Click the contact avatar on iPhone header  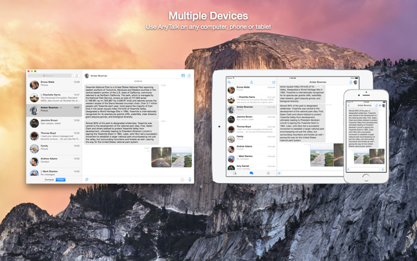coord(383,105)
